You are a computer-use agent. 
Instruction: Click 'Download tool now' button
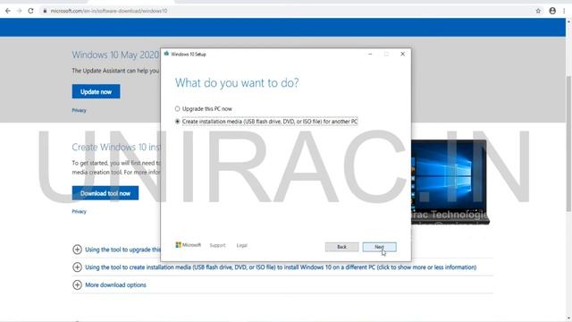click(x=105, y=193)
